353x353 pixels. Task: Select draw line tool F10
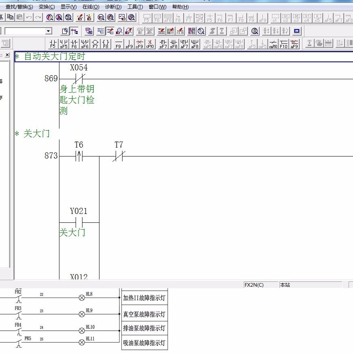click(284, 44)
